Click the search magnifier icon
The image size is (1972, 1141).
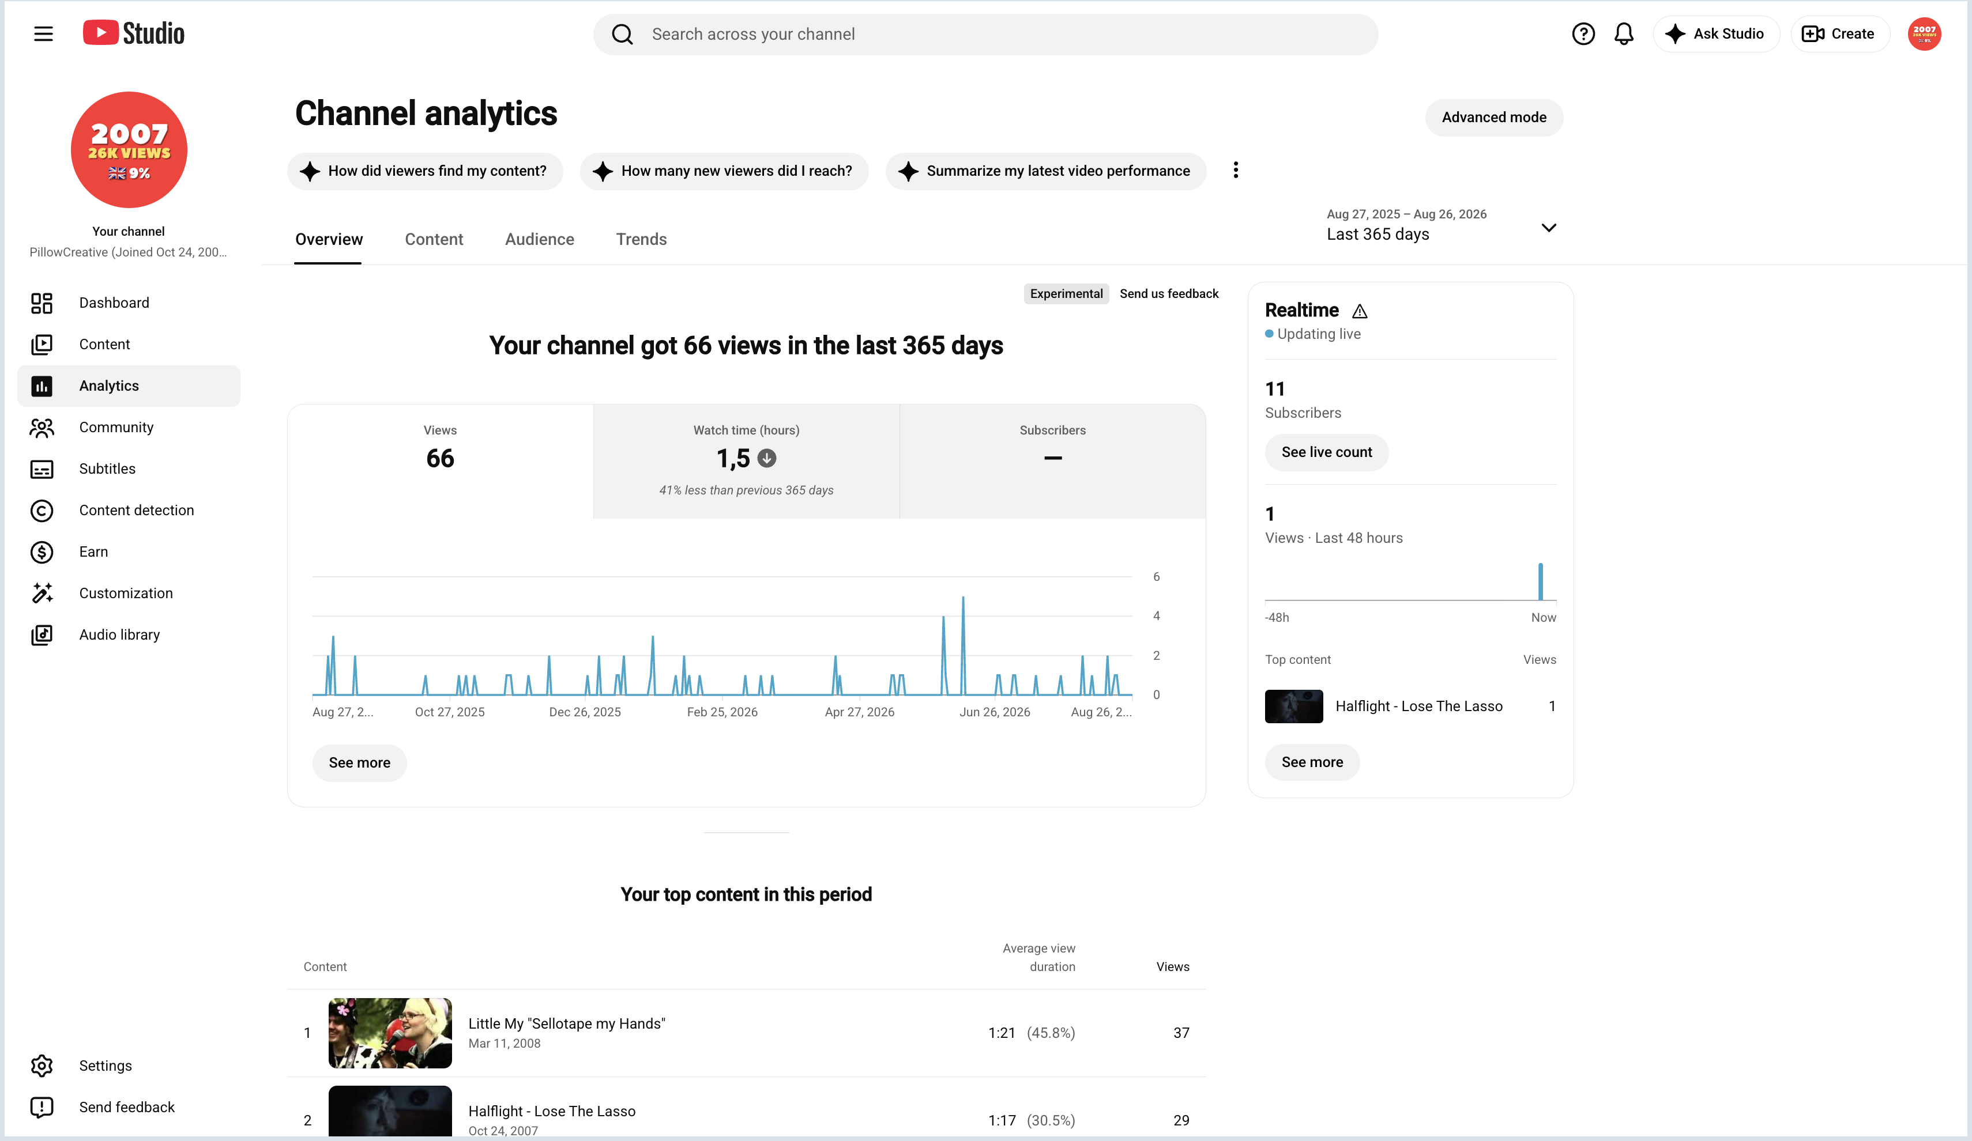[622, 35]
